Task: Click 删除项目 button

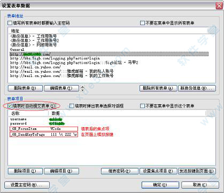Action: point(25,171)
